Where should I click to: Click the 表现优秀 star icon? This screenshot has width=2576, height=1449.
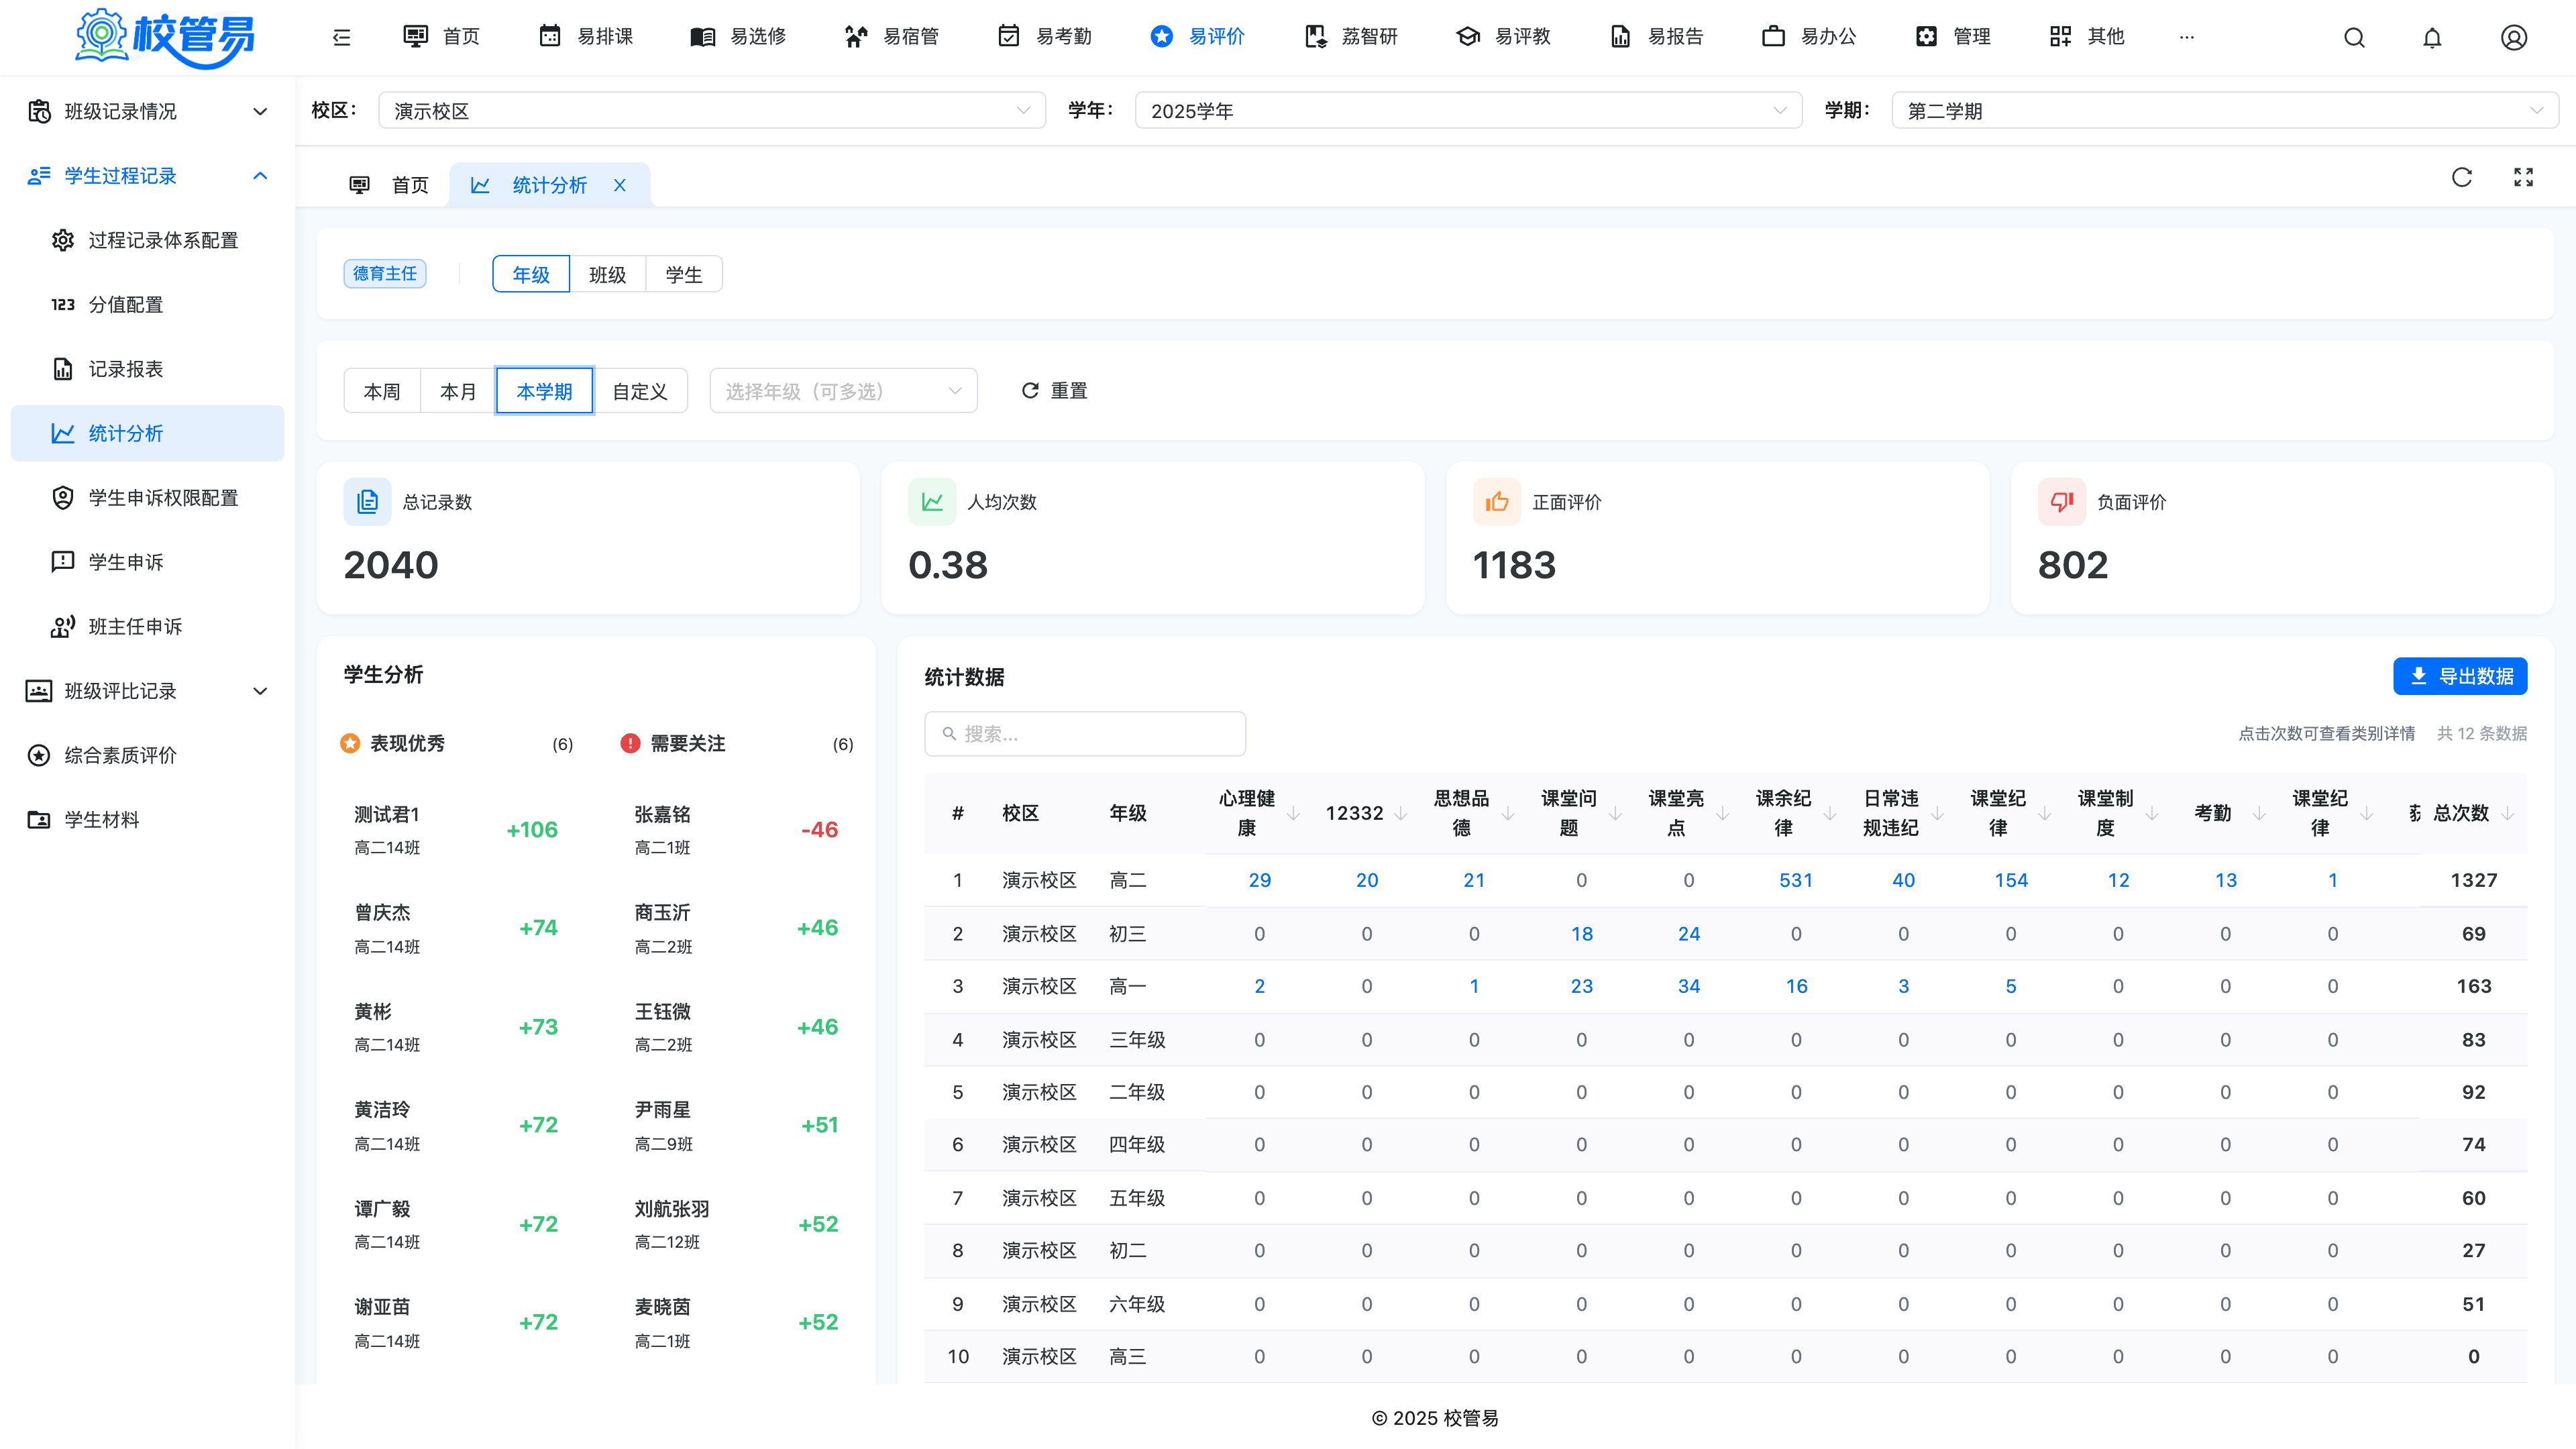(350, 743)
